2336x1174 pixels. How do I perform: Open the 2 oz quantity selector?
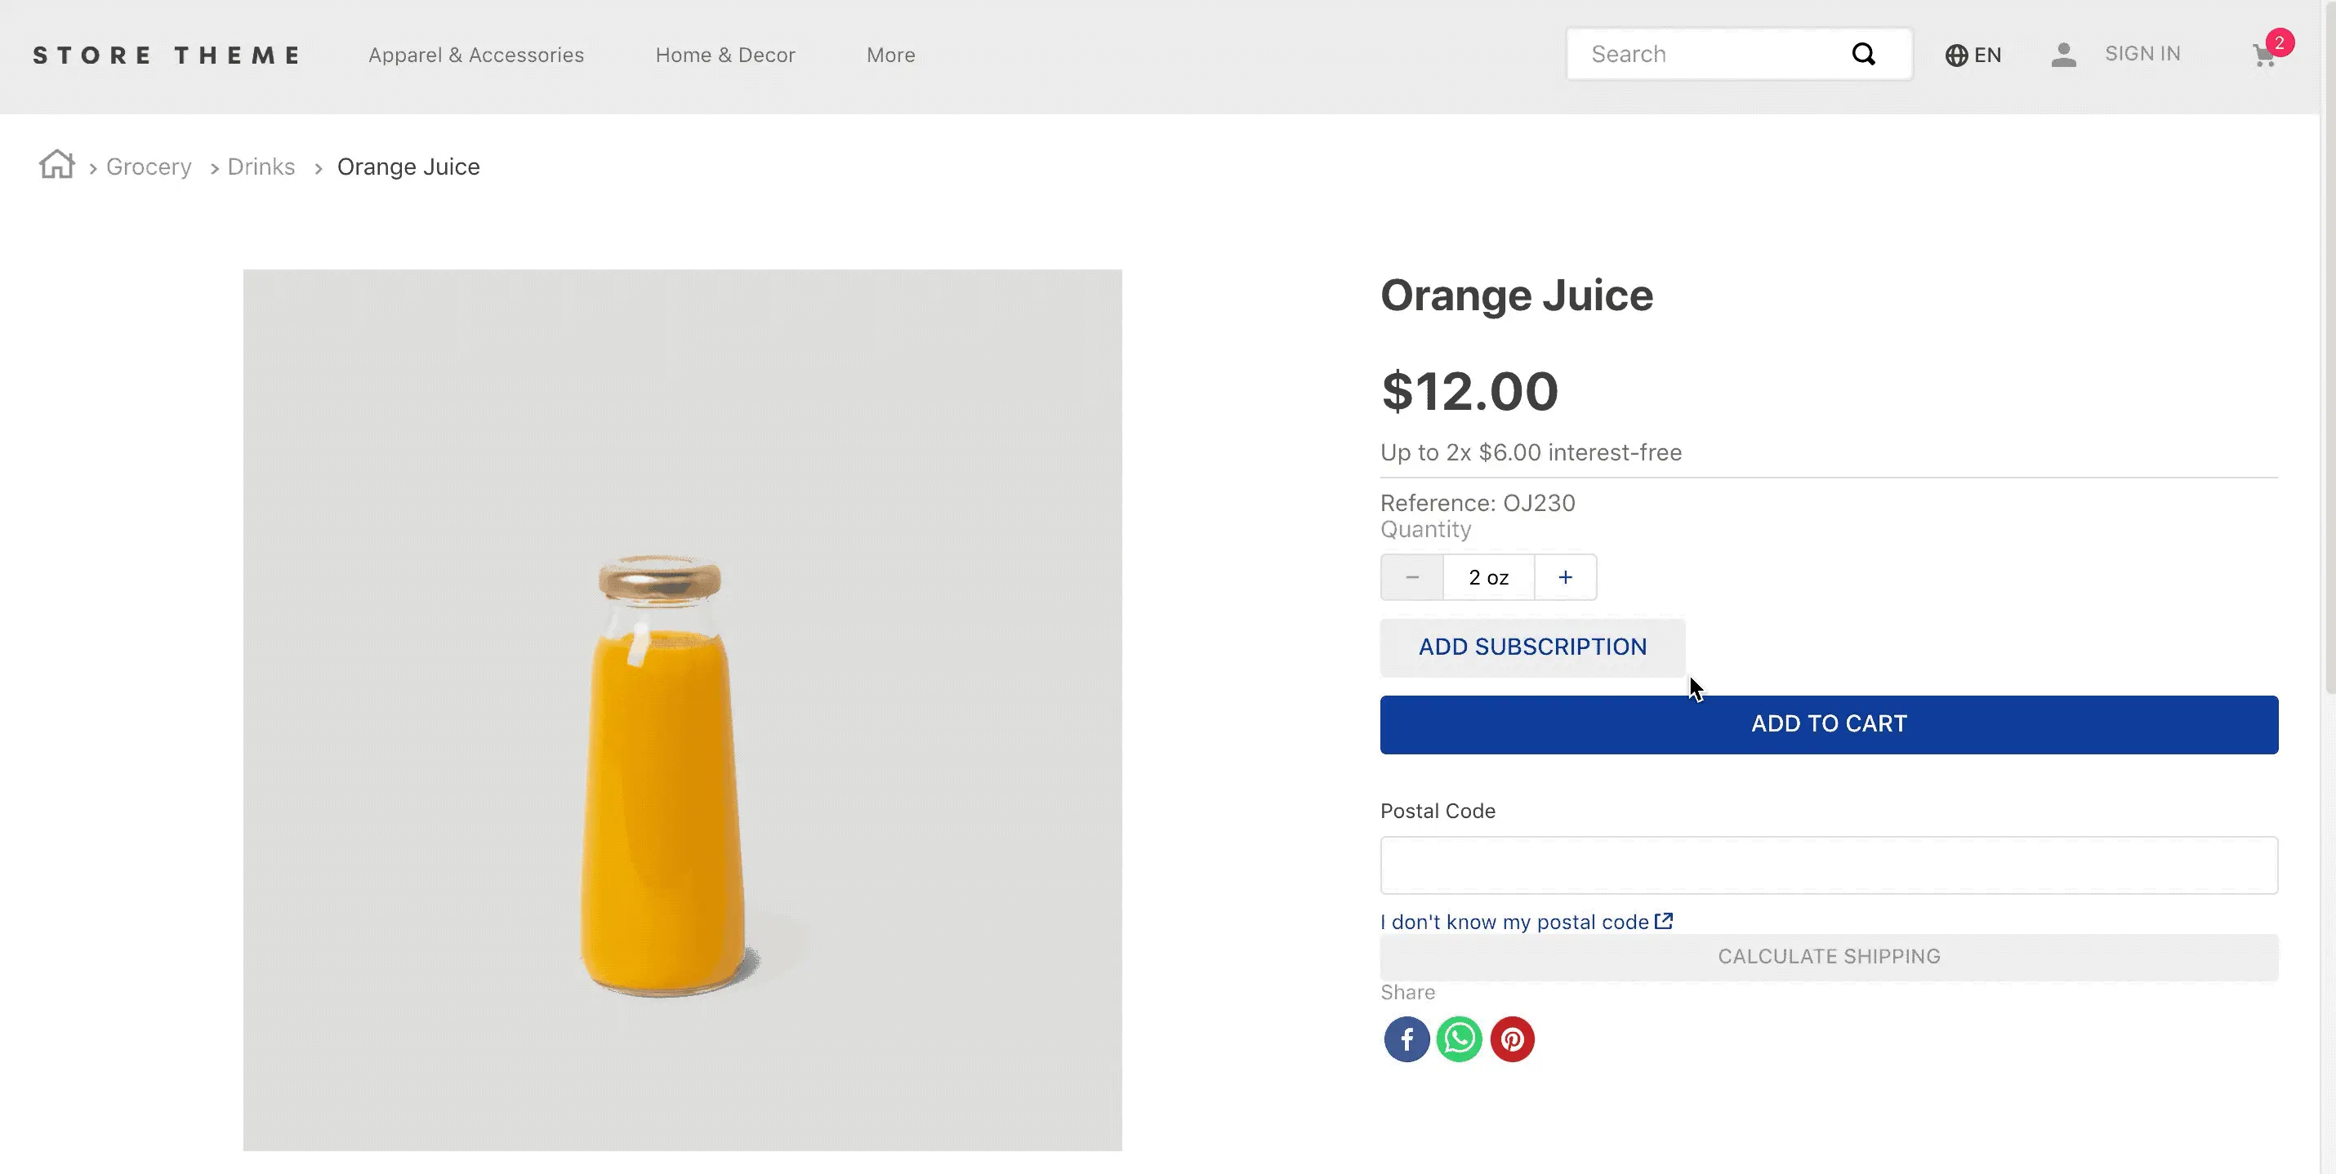[x=1488, y=576]
